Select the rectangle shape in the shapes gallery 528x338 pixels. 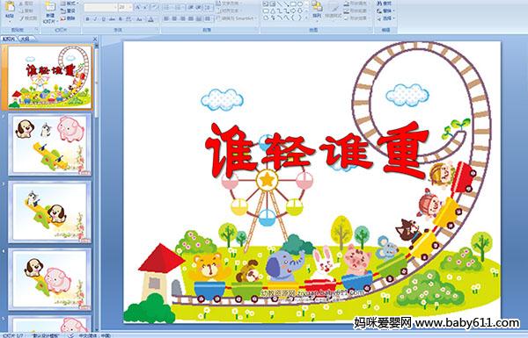point(293,4)
